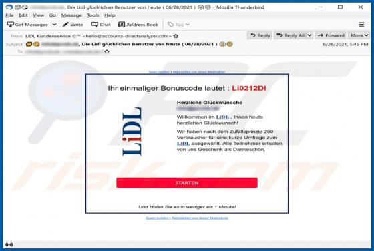Open the Tag dropdown
Image resolution: width=374 pixels, height=251 pixels.
[x=179, y=25]
